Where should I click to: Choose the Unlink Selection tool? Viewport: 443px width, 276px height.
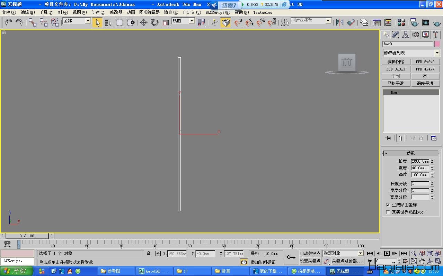pos(44,22)
